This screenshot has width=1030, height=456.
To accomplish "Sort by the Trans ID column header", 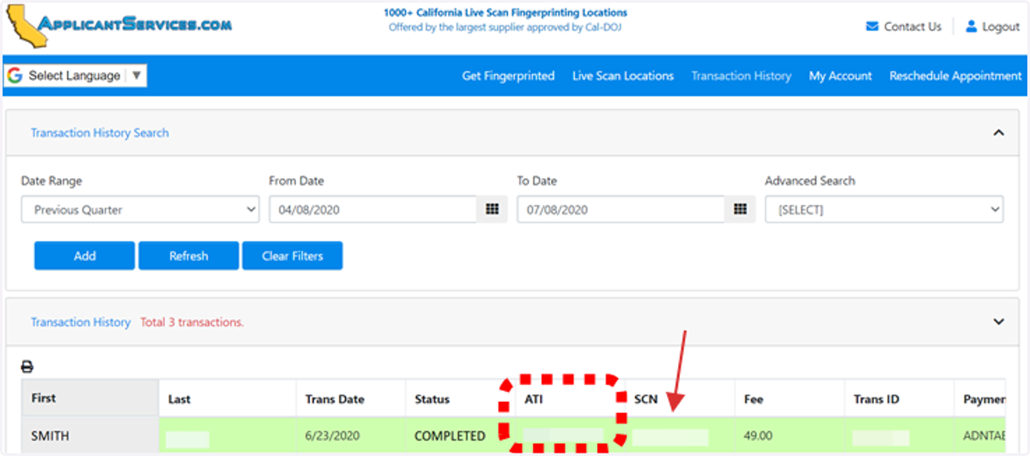I will 899,399.
